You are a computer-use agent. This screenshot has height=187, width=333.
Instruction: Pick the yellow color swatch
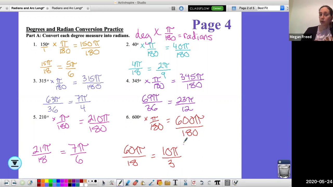click(47, 181)
